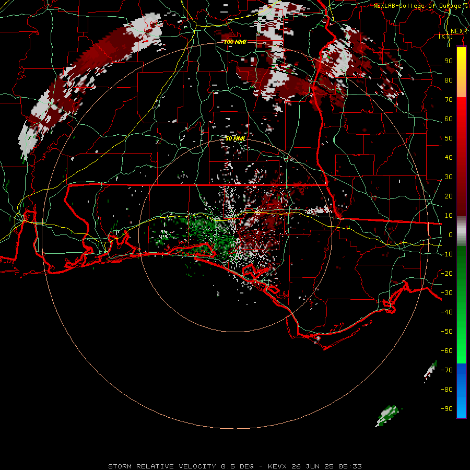Click the 30 value on the velocity scale
The width and height of the screenshot is (470, 470).
pos(449,177)
